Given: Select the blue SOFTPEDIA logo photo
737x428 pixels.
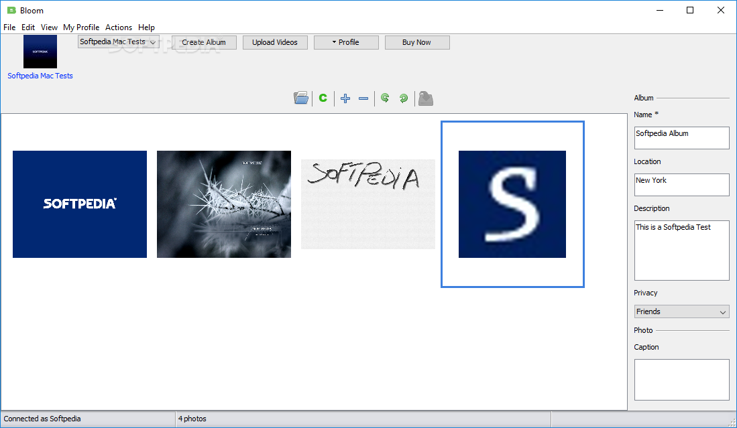Looking at the screenshot, I should (79, 204).
